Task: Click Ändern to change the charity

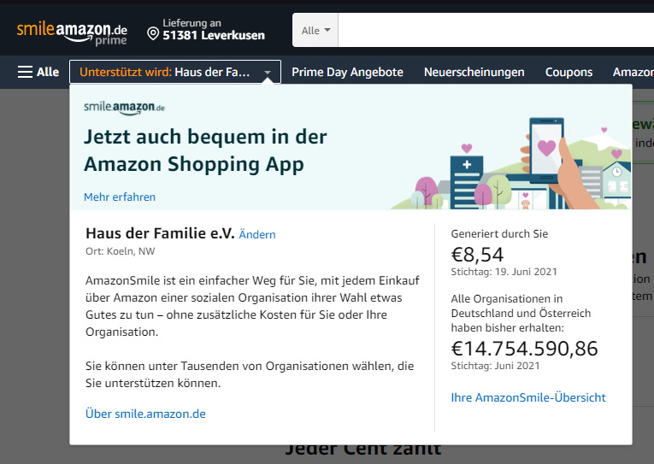Action: (x=257, y=234)
